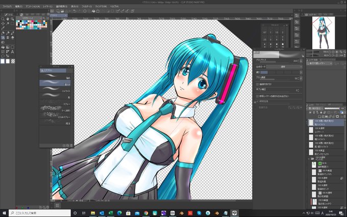The height and width of the screenshot is (217, 347).
Task: Select the tone scraping sub tool preset
Action: [55, 108]
